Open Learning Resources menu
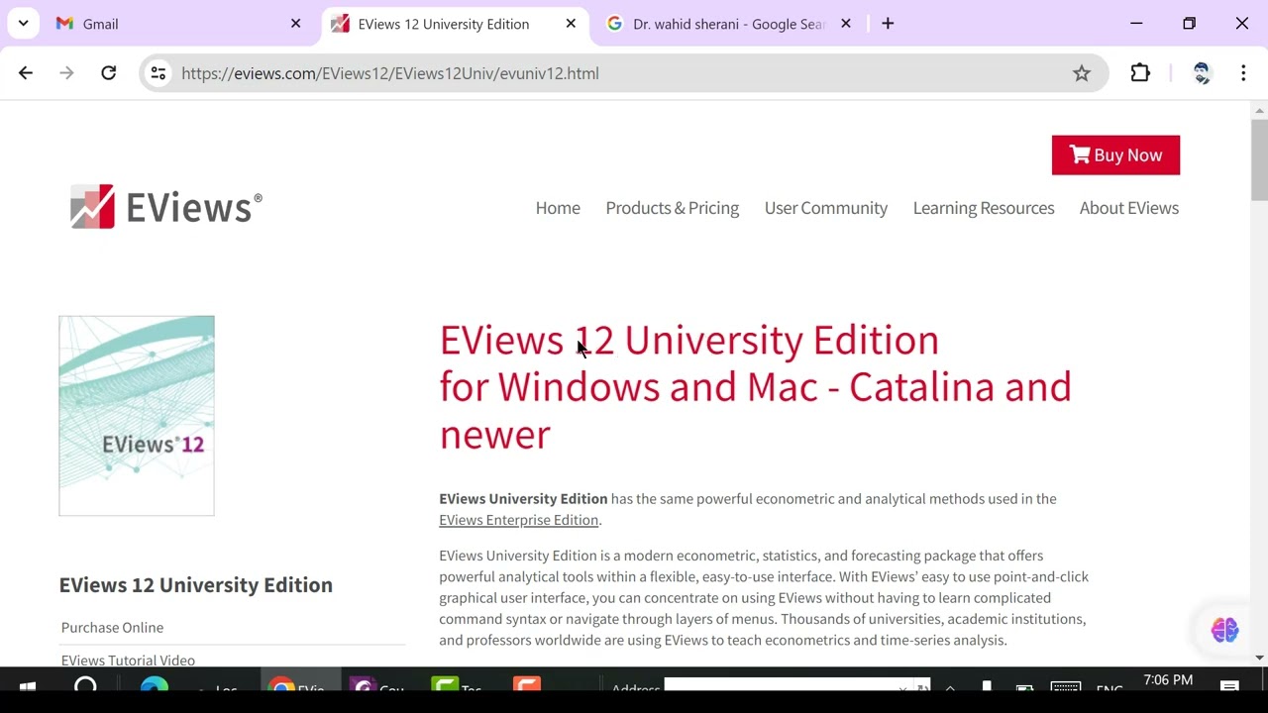 click(984, 208)
